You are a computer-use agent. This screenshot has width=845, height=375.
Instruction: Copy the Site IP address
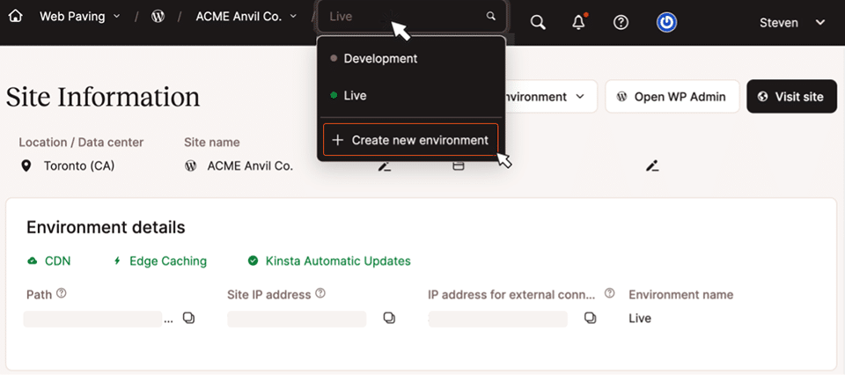pos(389,318)
